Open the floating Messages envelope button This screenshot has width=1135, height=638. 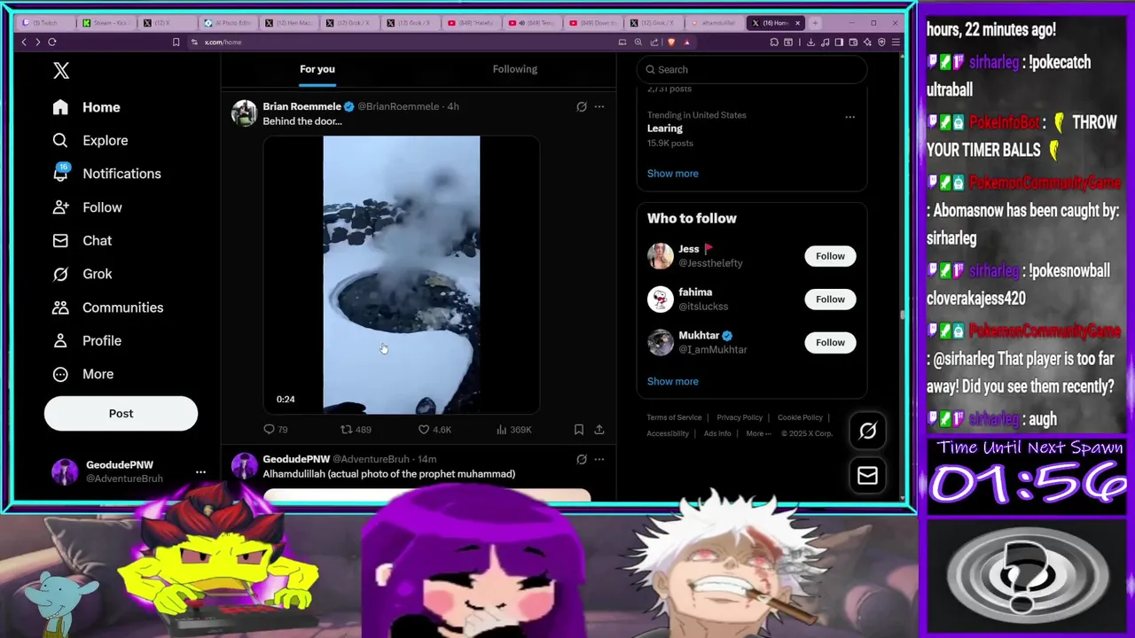coord(867,476)
